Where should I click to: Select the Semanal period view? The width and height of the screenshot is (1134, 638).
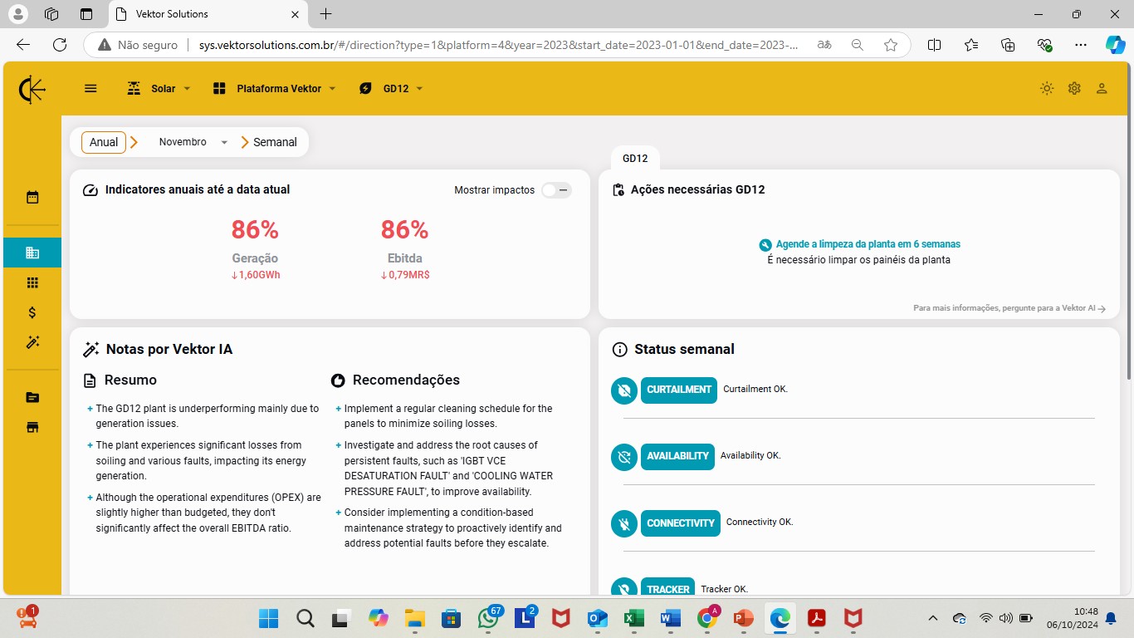pos(275,142)
